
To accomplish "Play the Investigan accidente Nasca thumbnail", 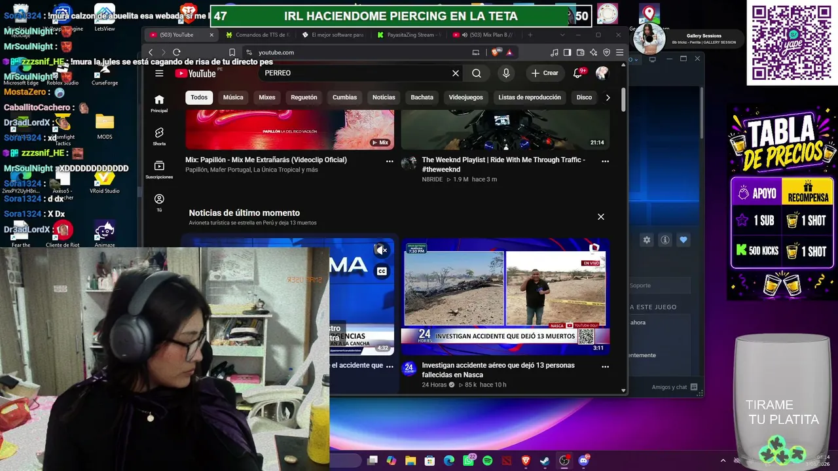I will click(505, 297).
